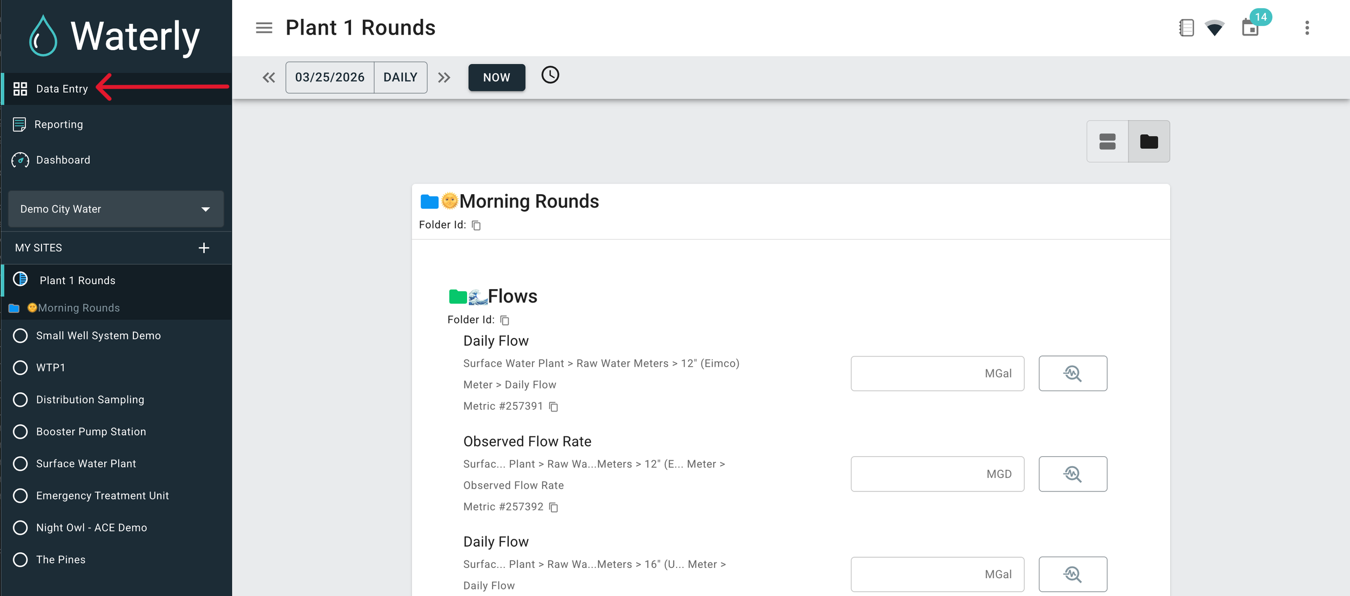Screen dimensions: 1350x596
Task: Click the hamburger menu icon
Action: (x=264, y=28)
